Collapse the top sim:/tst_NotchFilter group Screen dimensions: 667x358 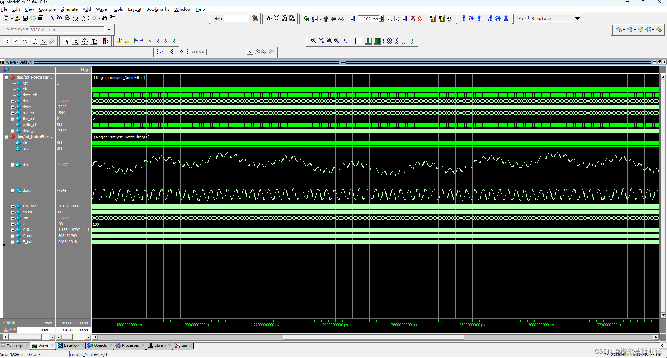[6, 78]
